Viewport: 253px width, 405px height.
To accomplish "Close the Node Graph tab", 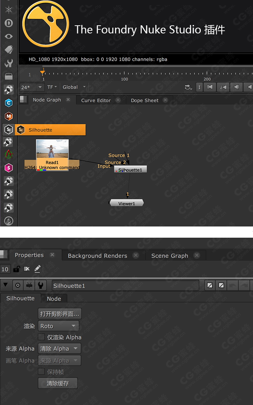I will [68, 100].
